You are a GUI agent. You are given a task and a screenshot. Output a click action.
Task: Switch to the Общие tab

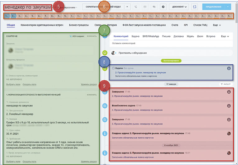(11, 25)
